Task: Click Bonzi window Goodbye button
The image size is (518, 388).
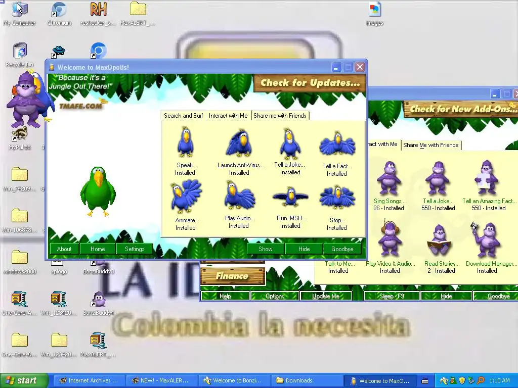Action: coord(497,296)
